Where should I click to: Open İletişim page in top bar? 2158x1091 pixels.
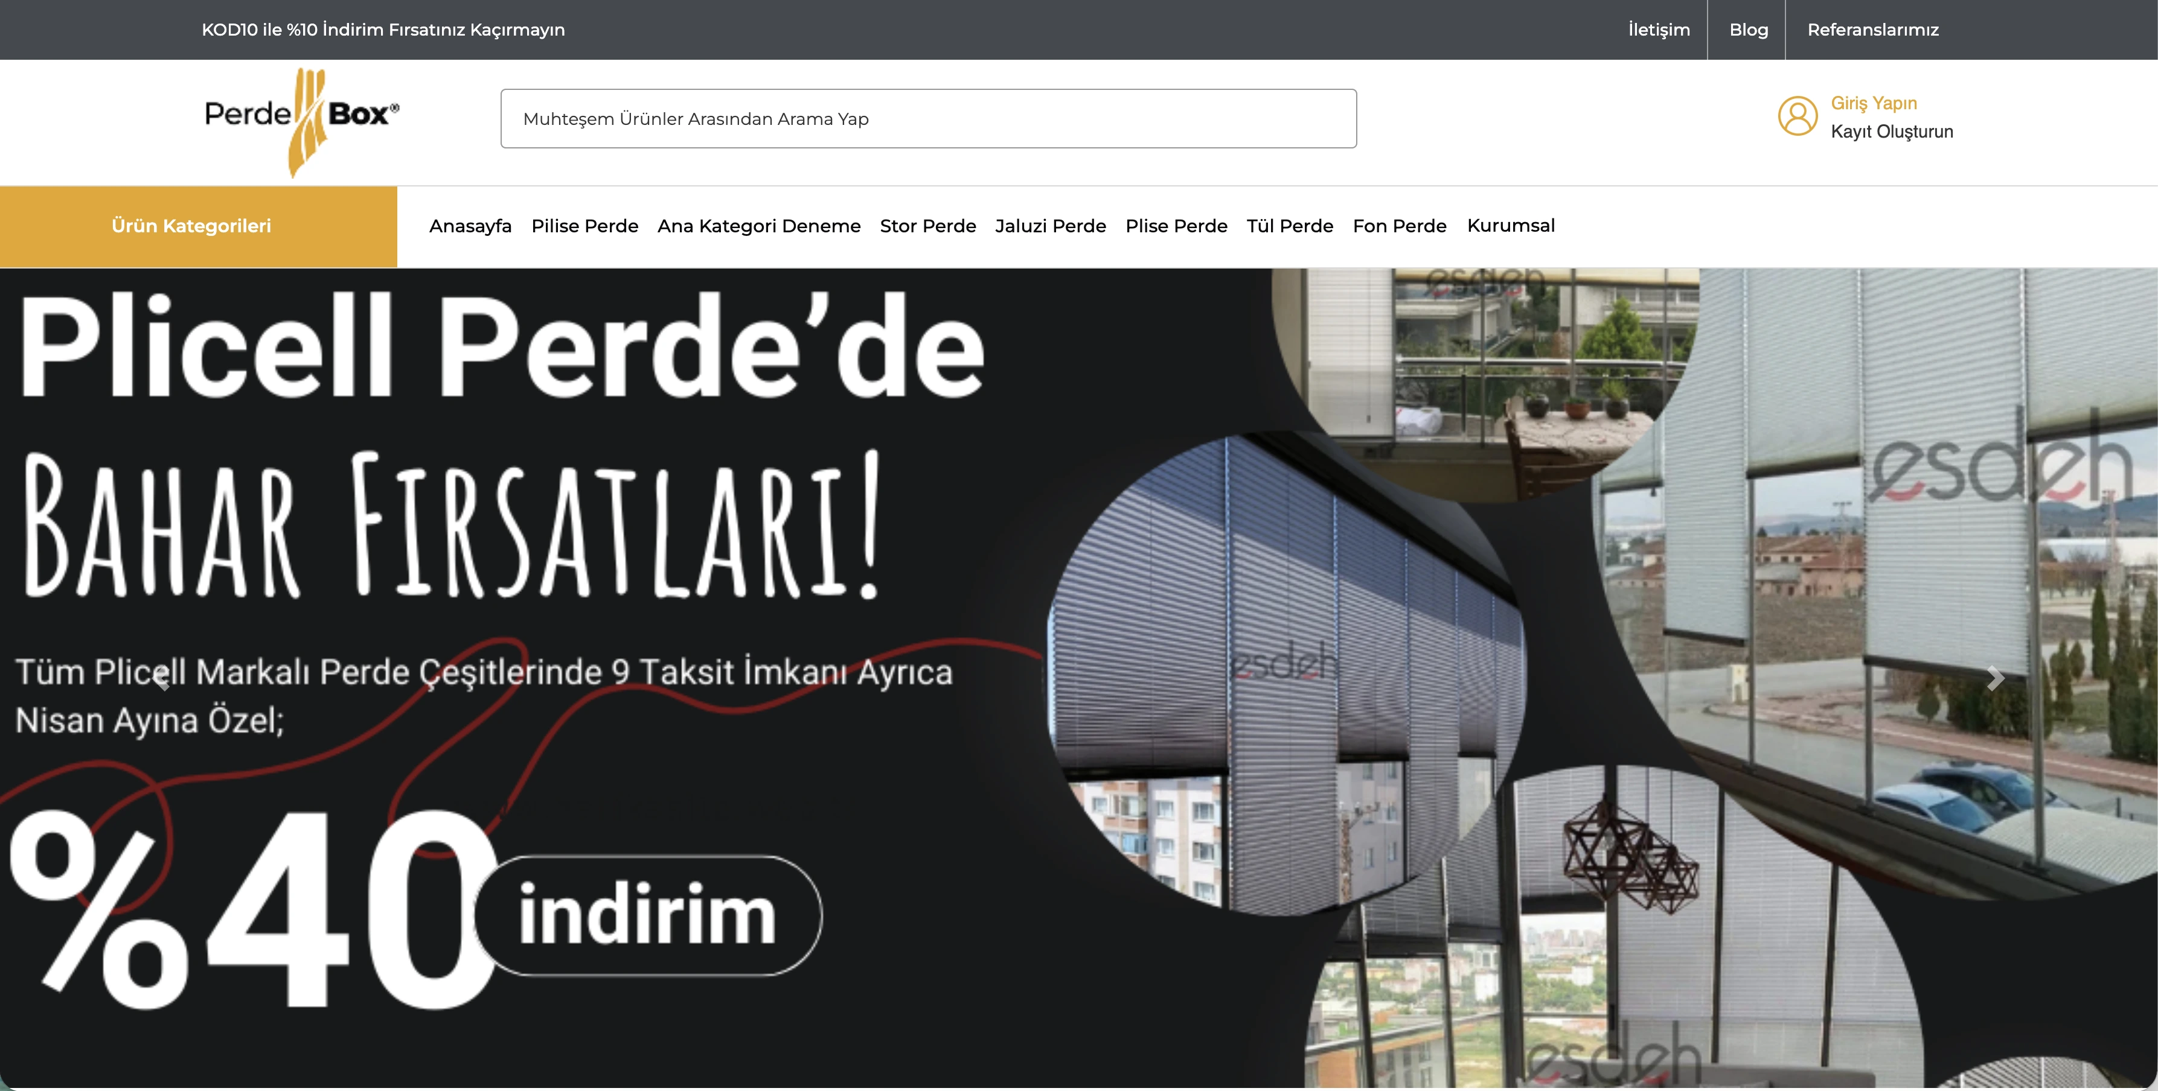(1658, 30)
